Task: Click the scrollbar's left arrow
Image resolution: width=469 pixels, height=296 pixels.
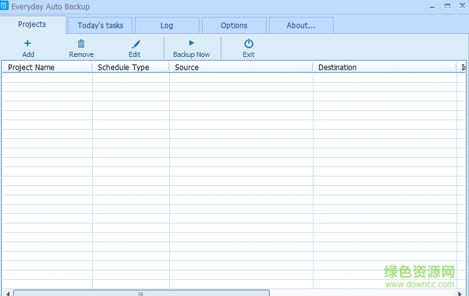Action: pyautogui.click(x=7, y=293)
